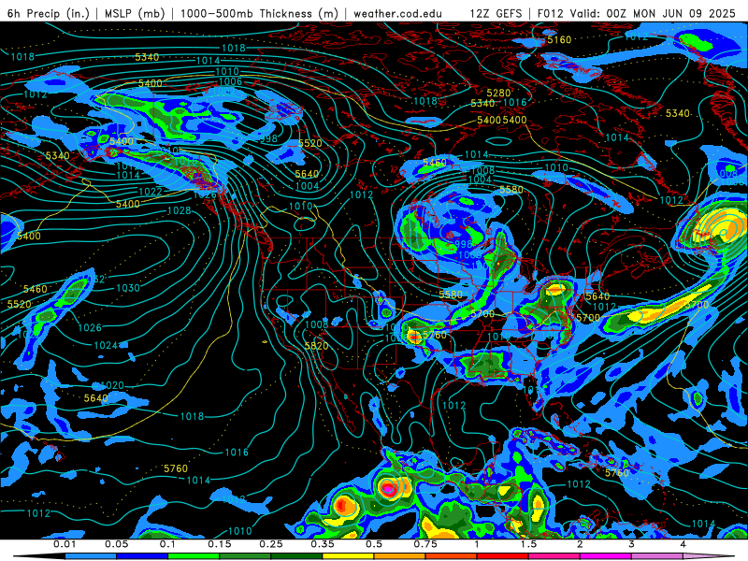Click the '0.05' legend value

(x=116, y=544)
